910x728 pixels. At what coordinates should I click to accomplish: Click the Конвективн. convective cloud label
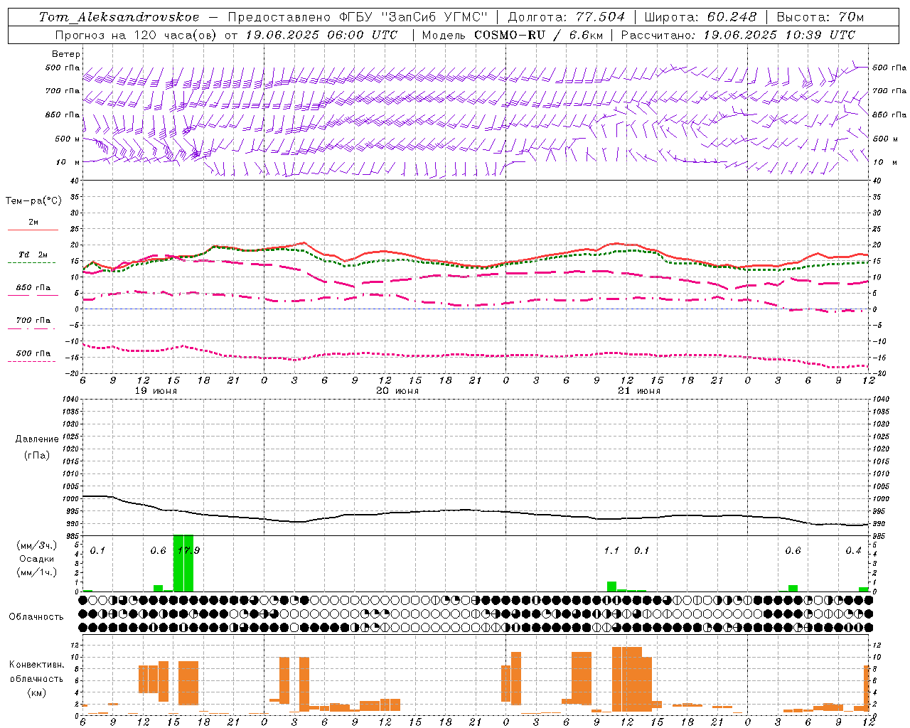36,665
